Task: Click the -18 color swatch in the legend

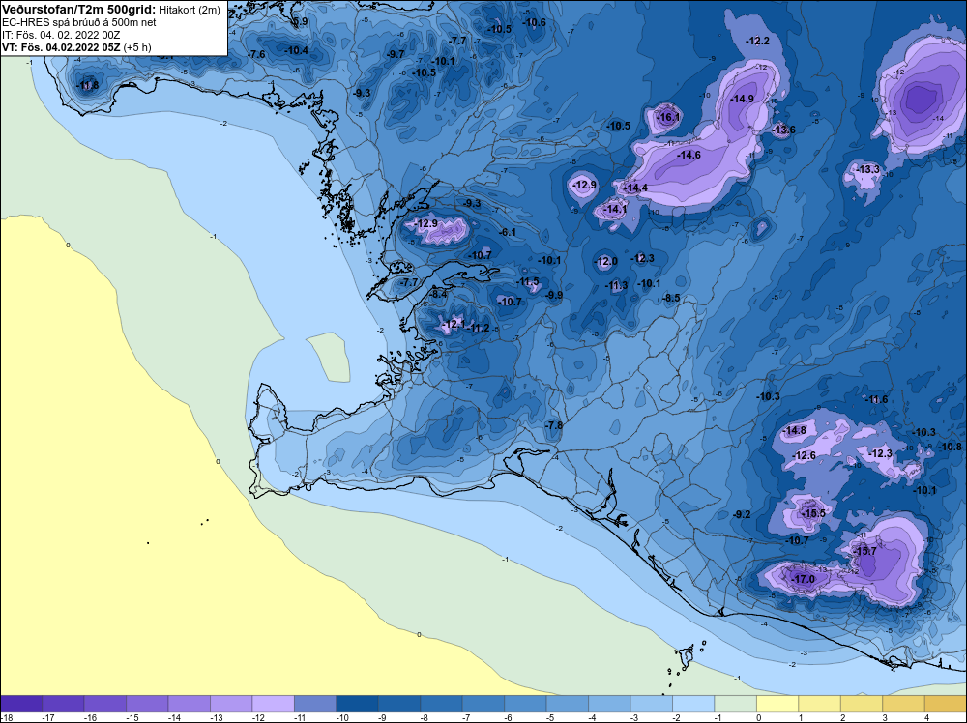Action: click(x=21, y=704)
